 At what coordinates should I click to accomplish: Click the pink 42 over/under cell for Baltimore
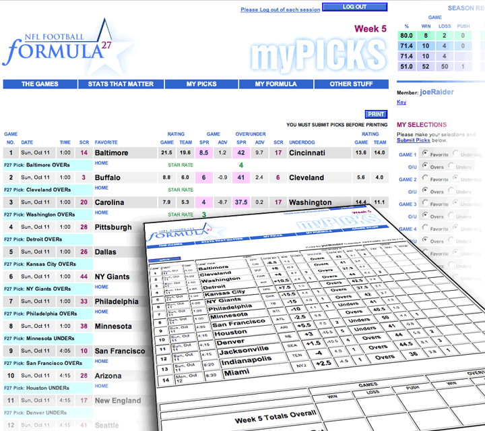241,152
